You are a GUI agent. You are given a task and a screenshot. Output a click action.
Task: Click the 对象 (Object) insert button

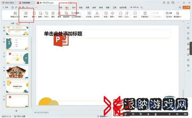pyautogui.click(x=169, y=13)
